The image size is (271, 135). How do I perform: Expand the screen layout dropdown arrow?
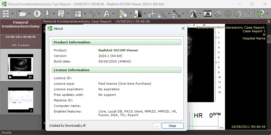coord(85,14)
